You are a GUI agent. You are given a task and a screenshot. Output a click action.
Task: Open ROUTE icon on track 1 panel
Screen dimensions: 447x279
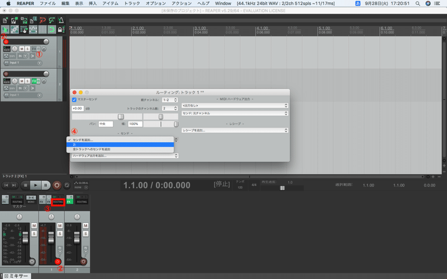7,49
